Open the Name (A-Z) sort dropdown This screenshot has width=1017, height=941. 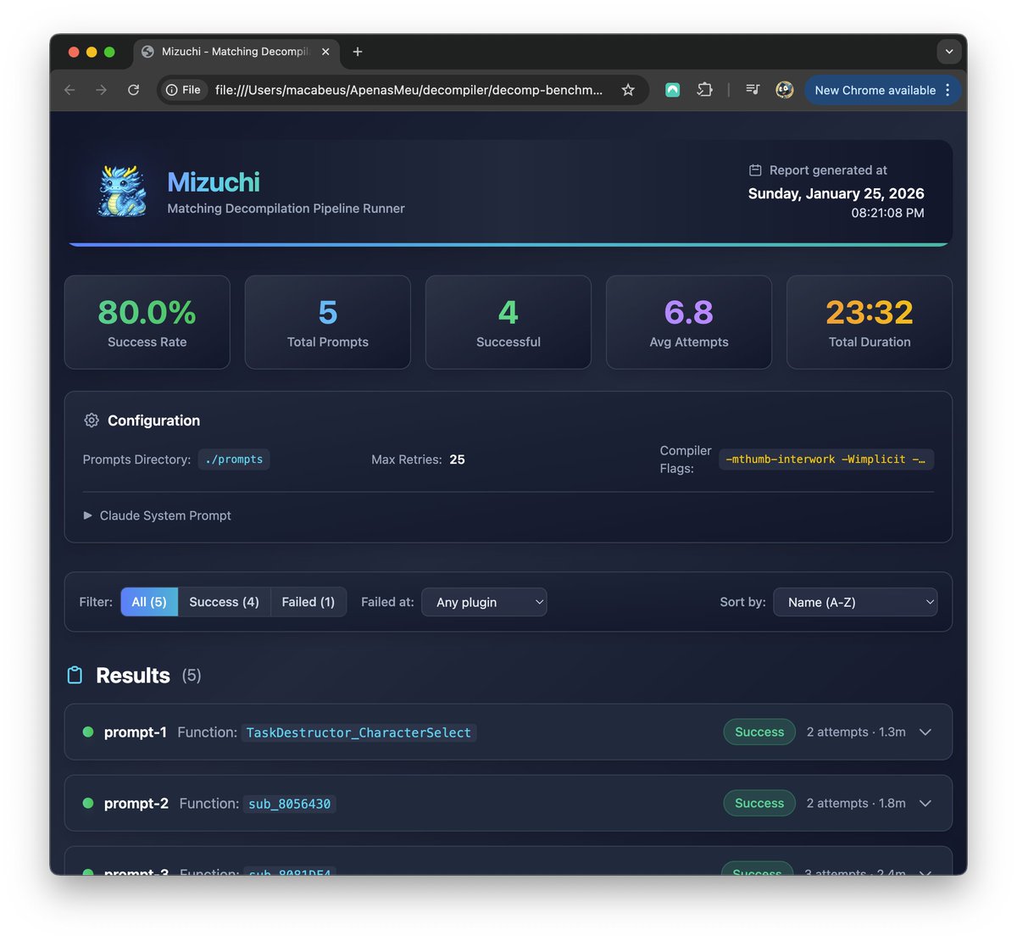point(855,602)
